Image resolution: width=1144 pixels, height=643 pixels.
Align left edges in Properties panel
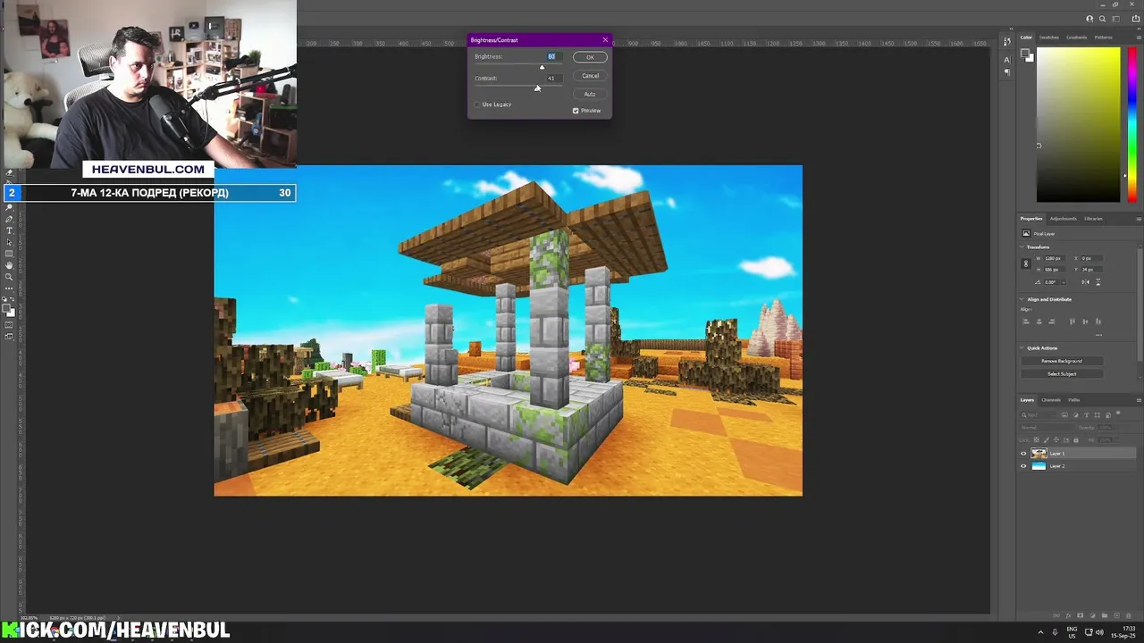(x=1026, y=321)
